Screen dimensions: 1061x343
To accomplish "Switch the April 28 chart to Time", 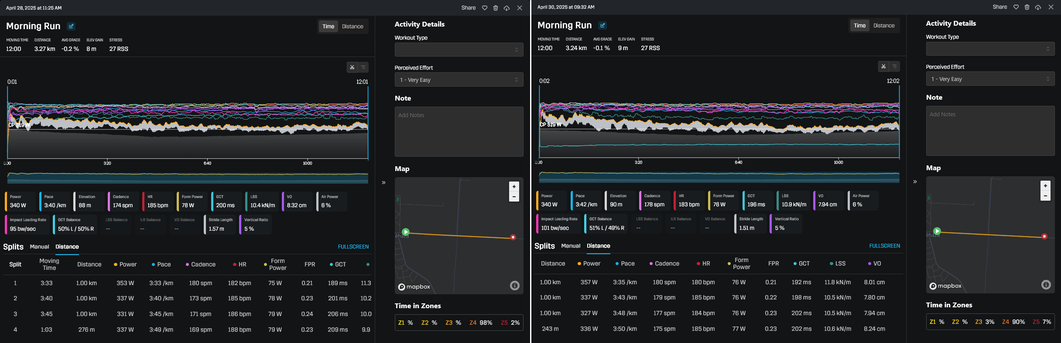I will [x=328, y=27].
